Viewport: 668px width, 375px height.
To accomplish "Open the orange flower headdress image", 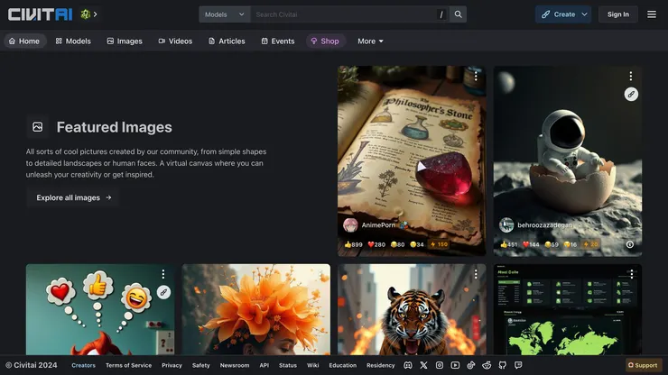I will [x=256, y=309].
